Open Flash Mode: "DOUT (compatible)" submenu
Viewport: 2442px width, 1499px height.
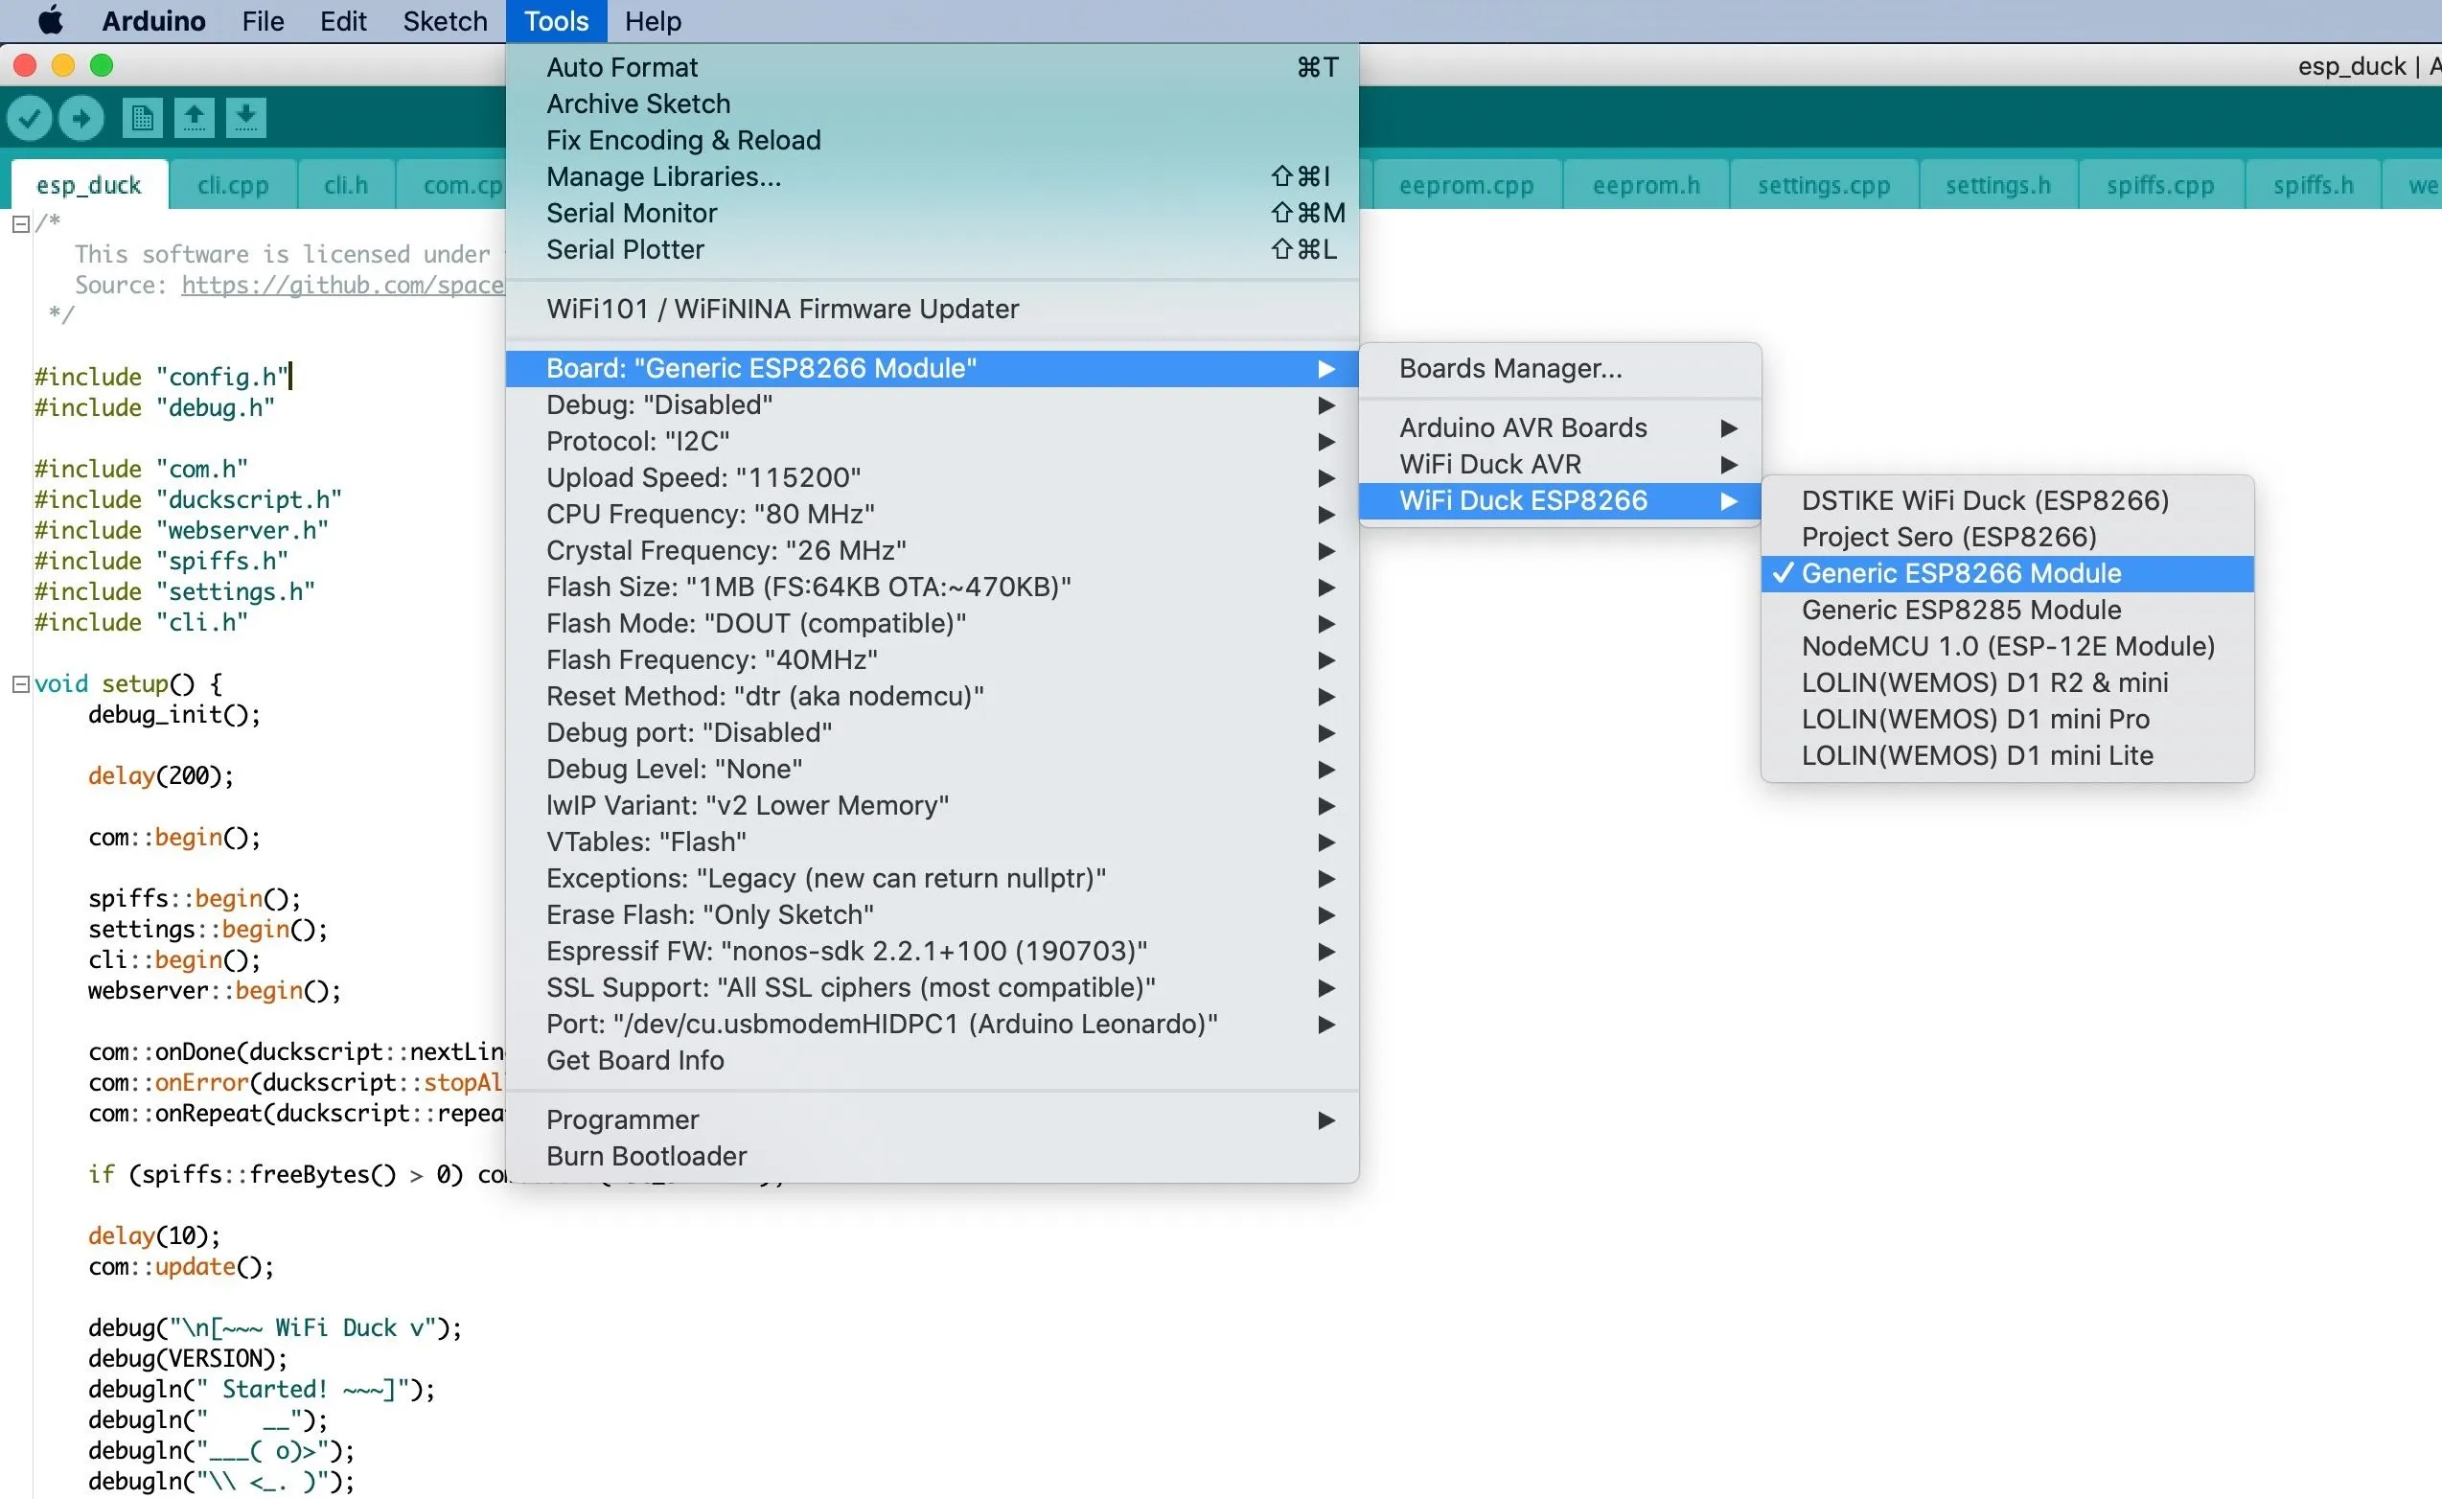[x=932, y=624]
